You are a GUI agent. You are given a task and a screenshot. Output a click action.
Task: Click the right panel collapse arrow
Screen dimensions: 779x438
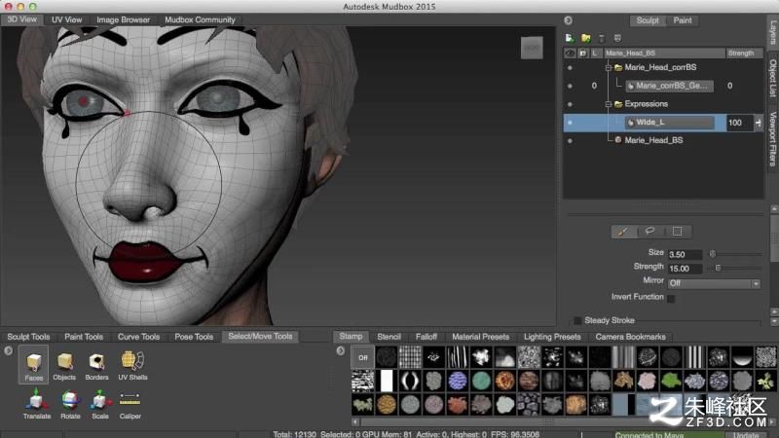[568, 20]
